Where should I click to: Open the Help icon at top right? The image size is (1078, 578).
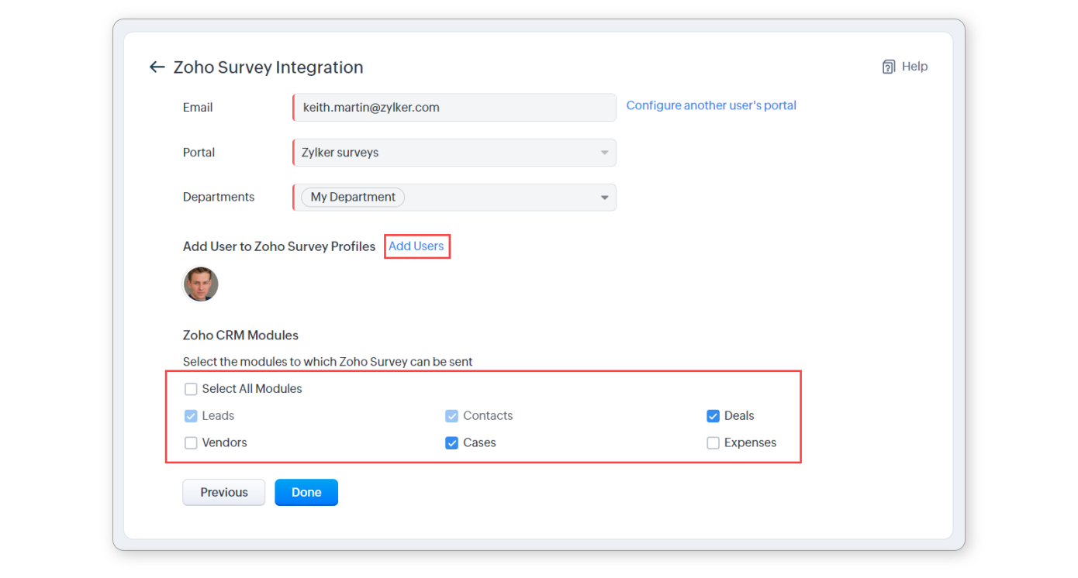tap(889, 67)
